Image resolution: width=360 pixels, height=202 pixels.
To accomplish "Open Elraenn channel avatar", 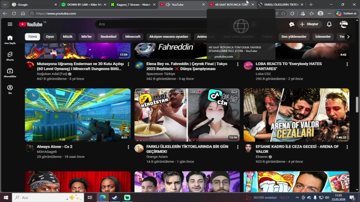I will (x=248, y=148).
